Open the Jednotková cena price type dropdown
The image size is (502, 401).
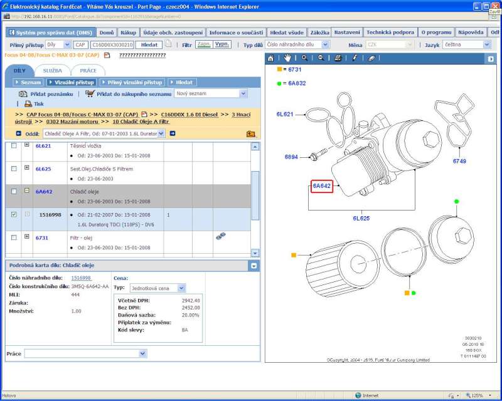click(x=181, y=288)
